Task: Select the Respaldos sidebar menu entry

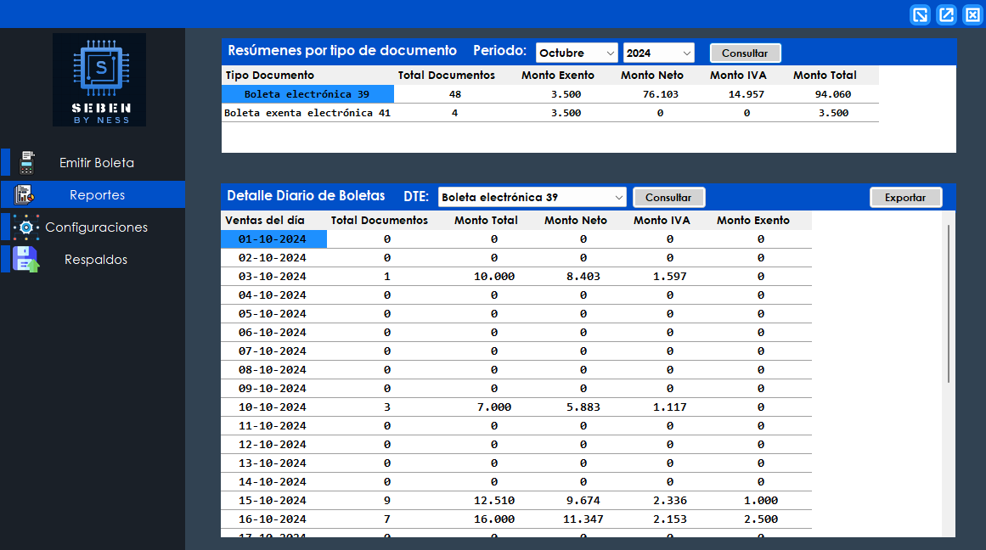Action: click(96, 260)
